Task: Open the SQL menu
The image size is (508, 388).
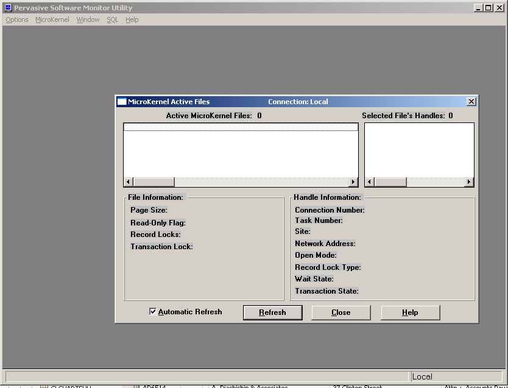Action: [113, 19]
